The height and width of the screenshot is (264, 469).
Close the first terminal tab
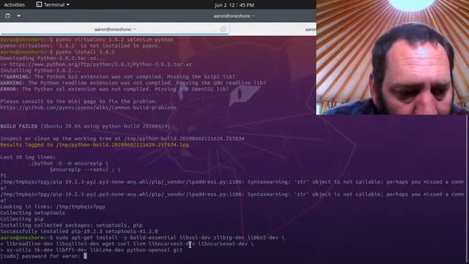pos(223,29)
